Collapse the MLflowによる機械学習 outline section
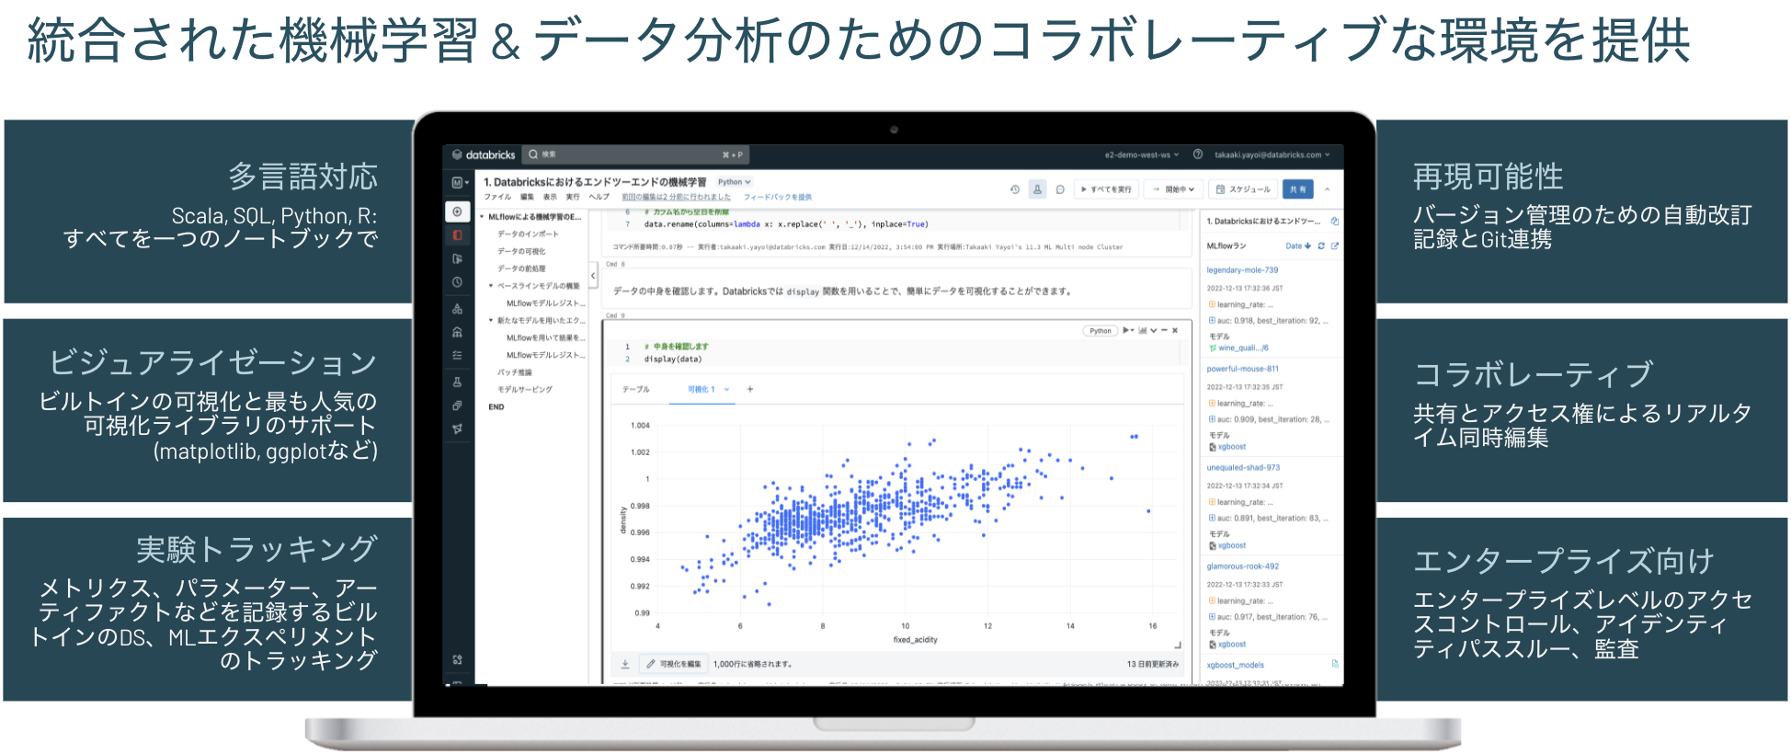1791x754 pixels. [482, 217]
